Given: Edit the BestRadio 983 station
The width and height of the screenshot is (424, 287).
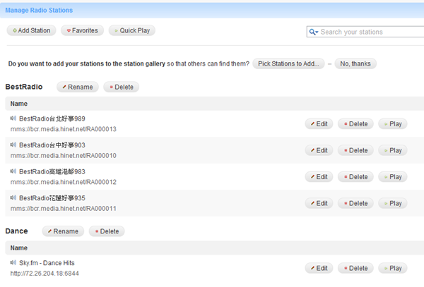Looking at the screenshot, I should [x=319, y=177].
